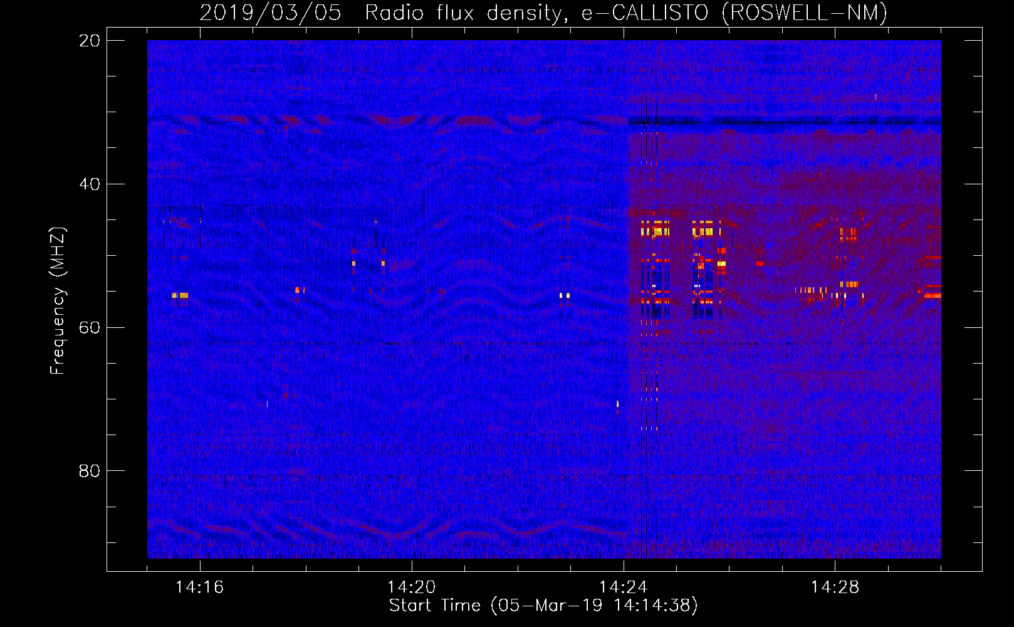
Task: Select the Frequency (MHZ) y-axis label
Action: pos(58,301)
